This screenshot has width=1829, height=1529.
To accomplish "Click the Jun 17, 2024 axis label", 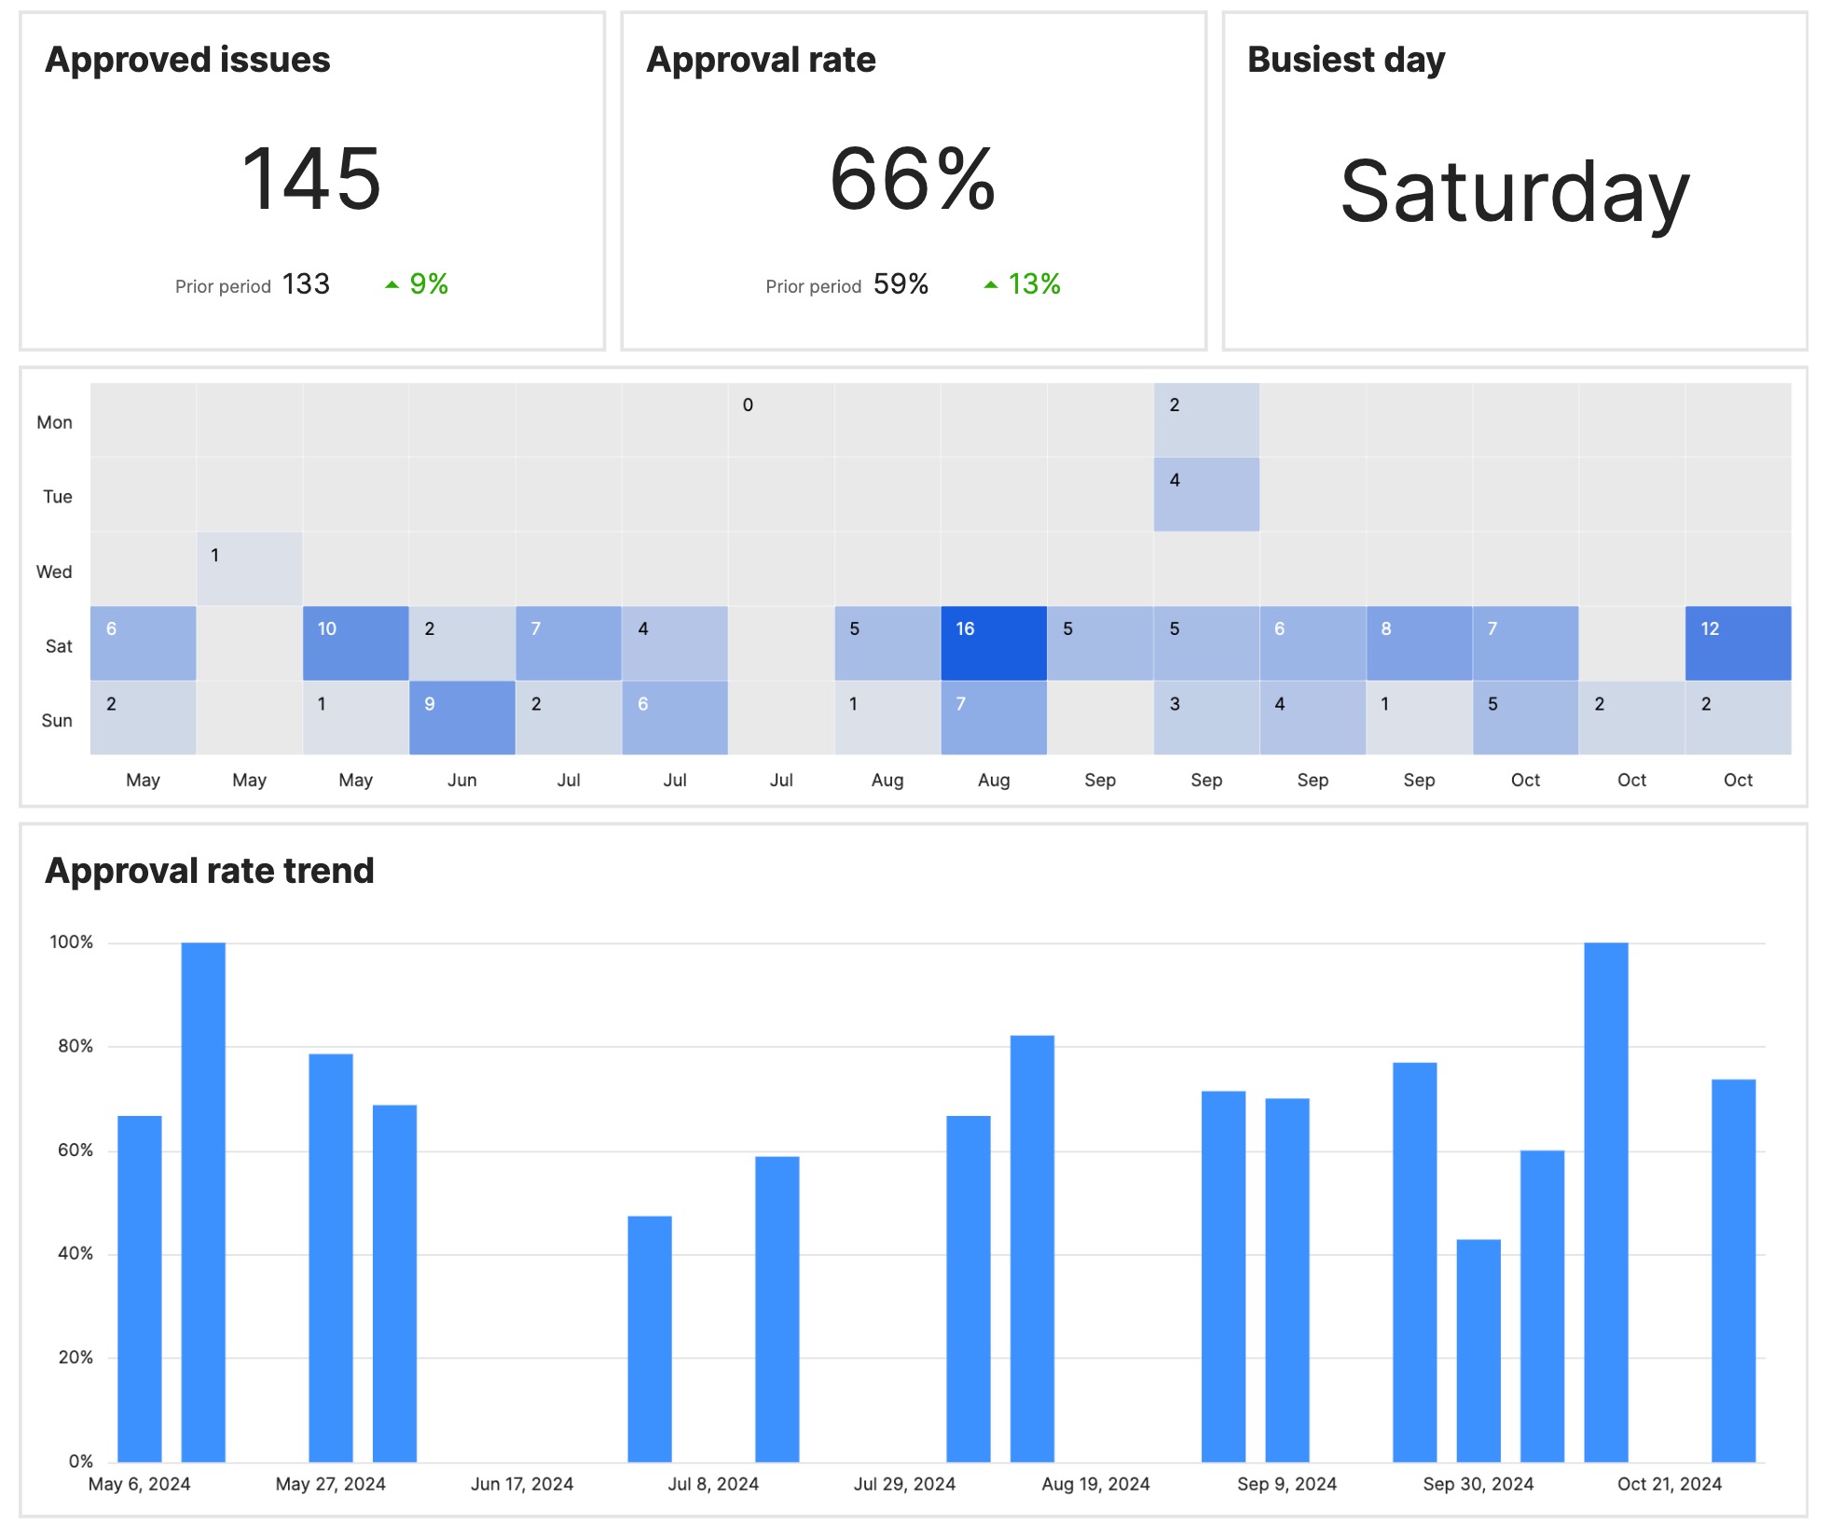I will tap(523, 1483).
